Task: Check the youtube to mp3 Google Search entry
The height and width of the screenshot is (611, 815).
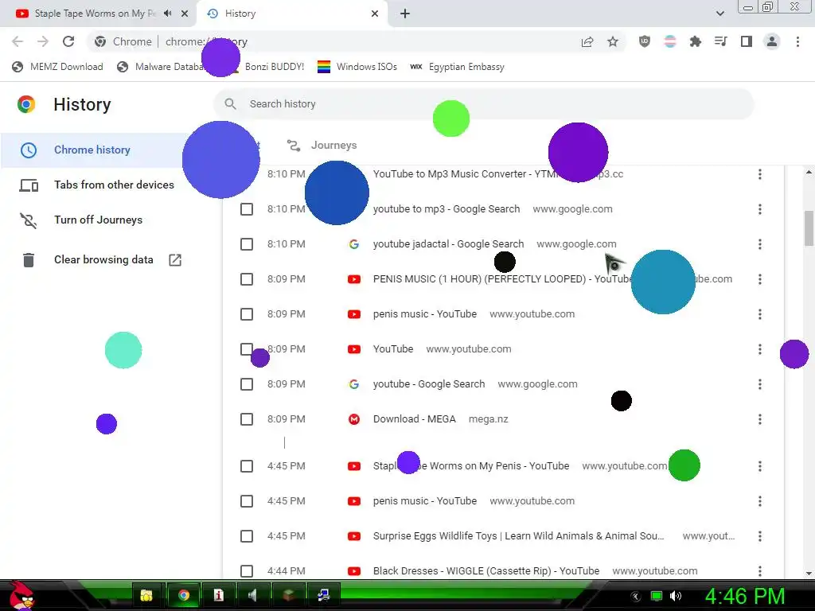Action: tap(247, 209)
